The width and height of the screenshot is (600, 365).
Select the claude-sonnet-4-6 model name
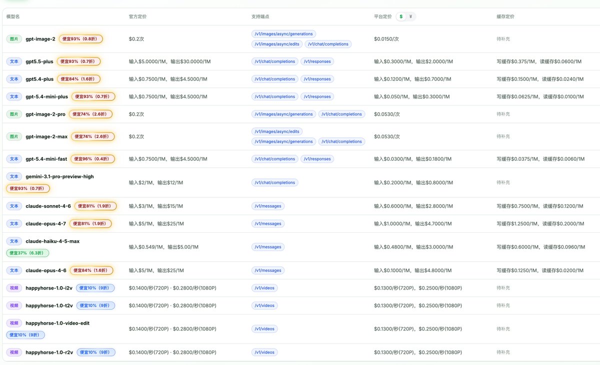(48, 206)
